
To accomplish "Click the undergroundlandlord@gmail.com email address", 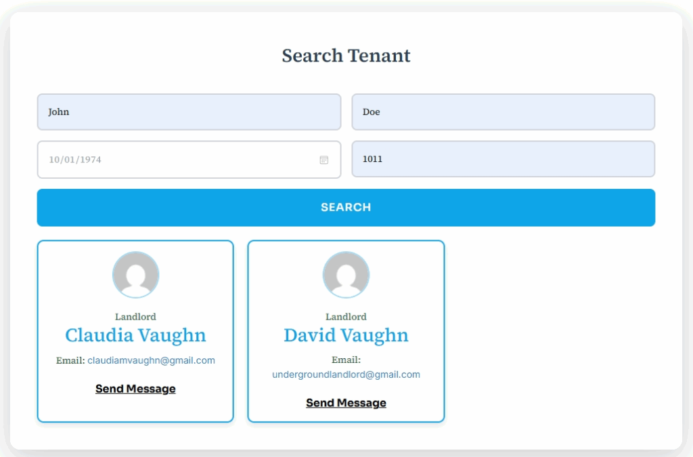I will (x=346, y=374).
